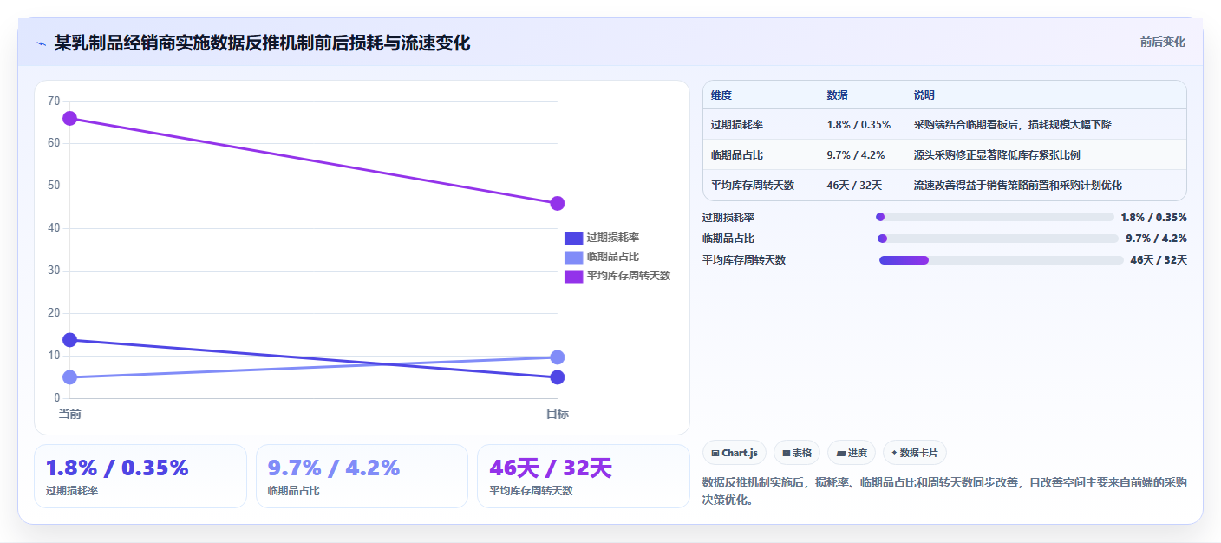Click the 过期损耗率 progress bar

click(995, 217)
